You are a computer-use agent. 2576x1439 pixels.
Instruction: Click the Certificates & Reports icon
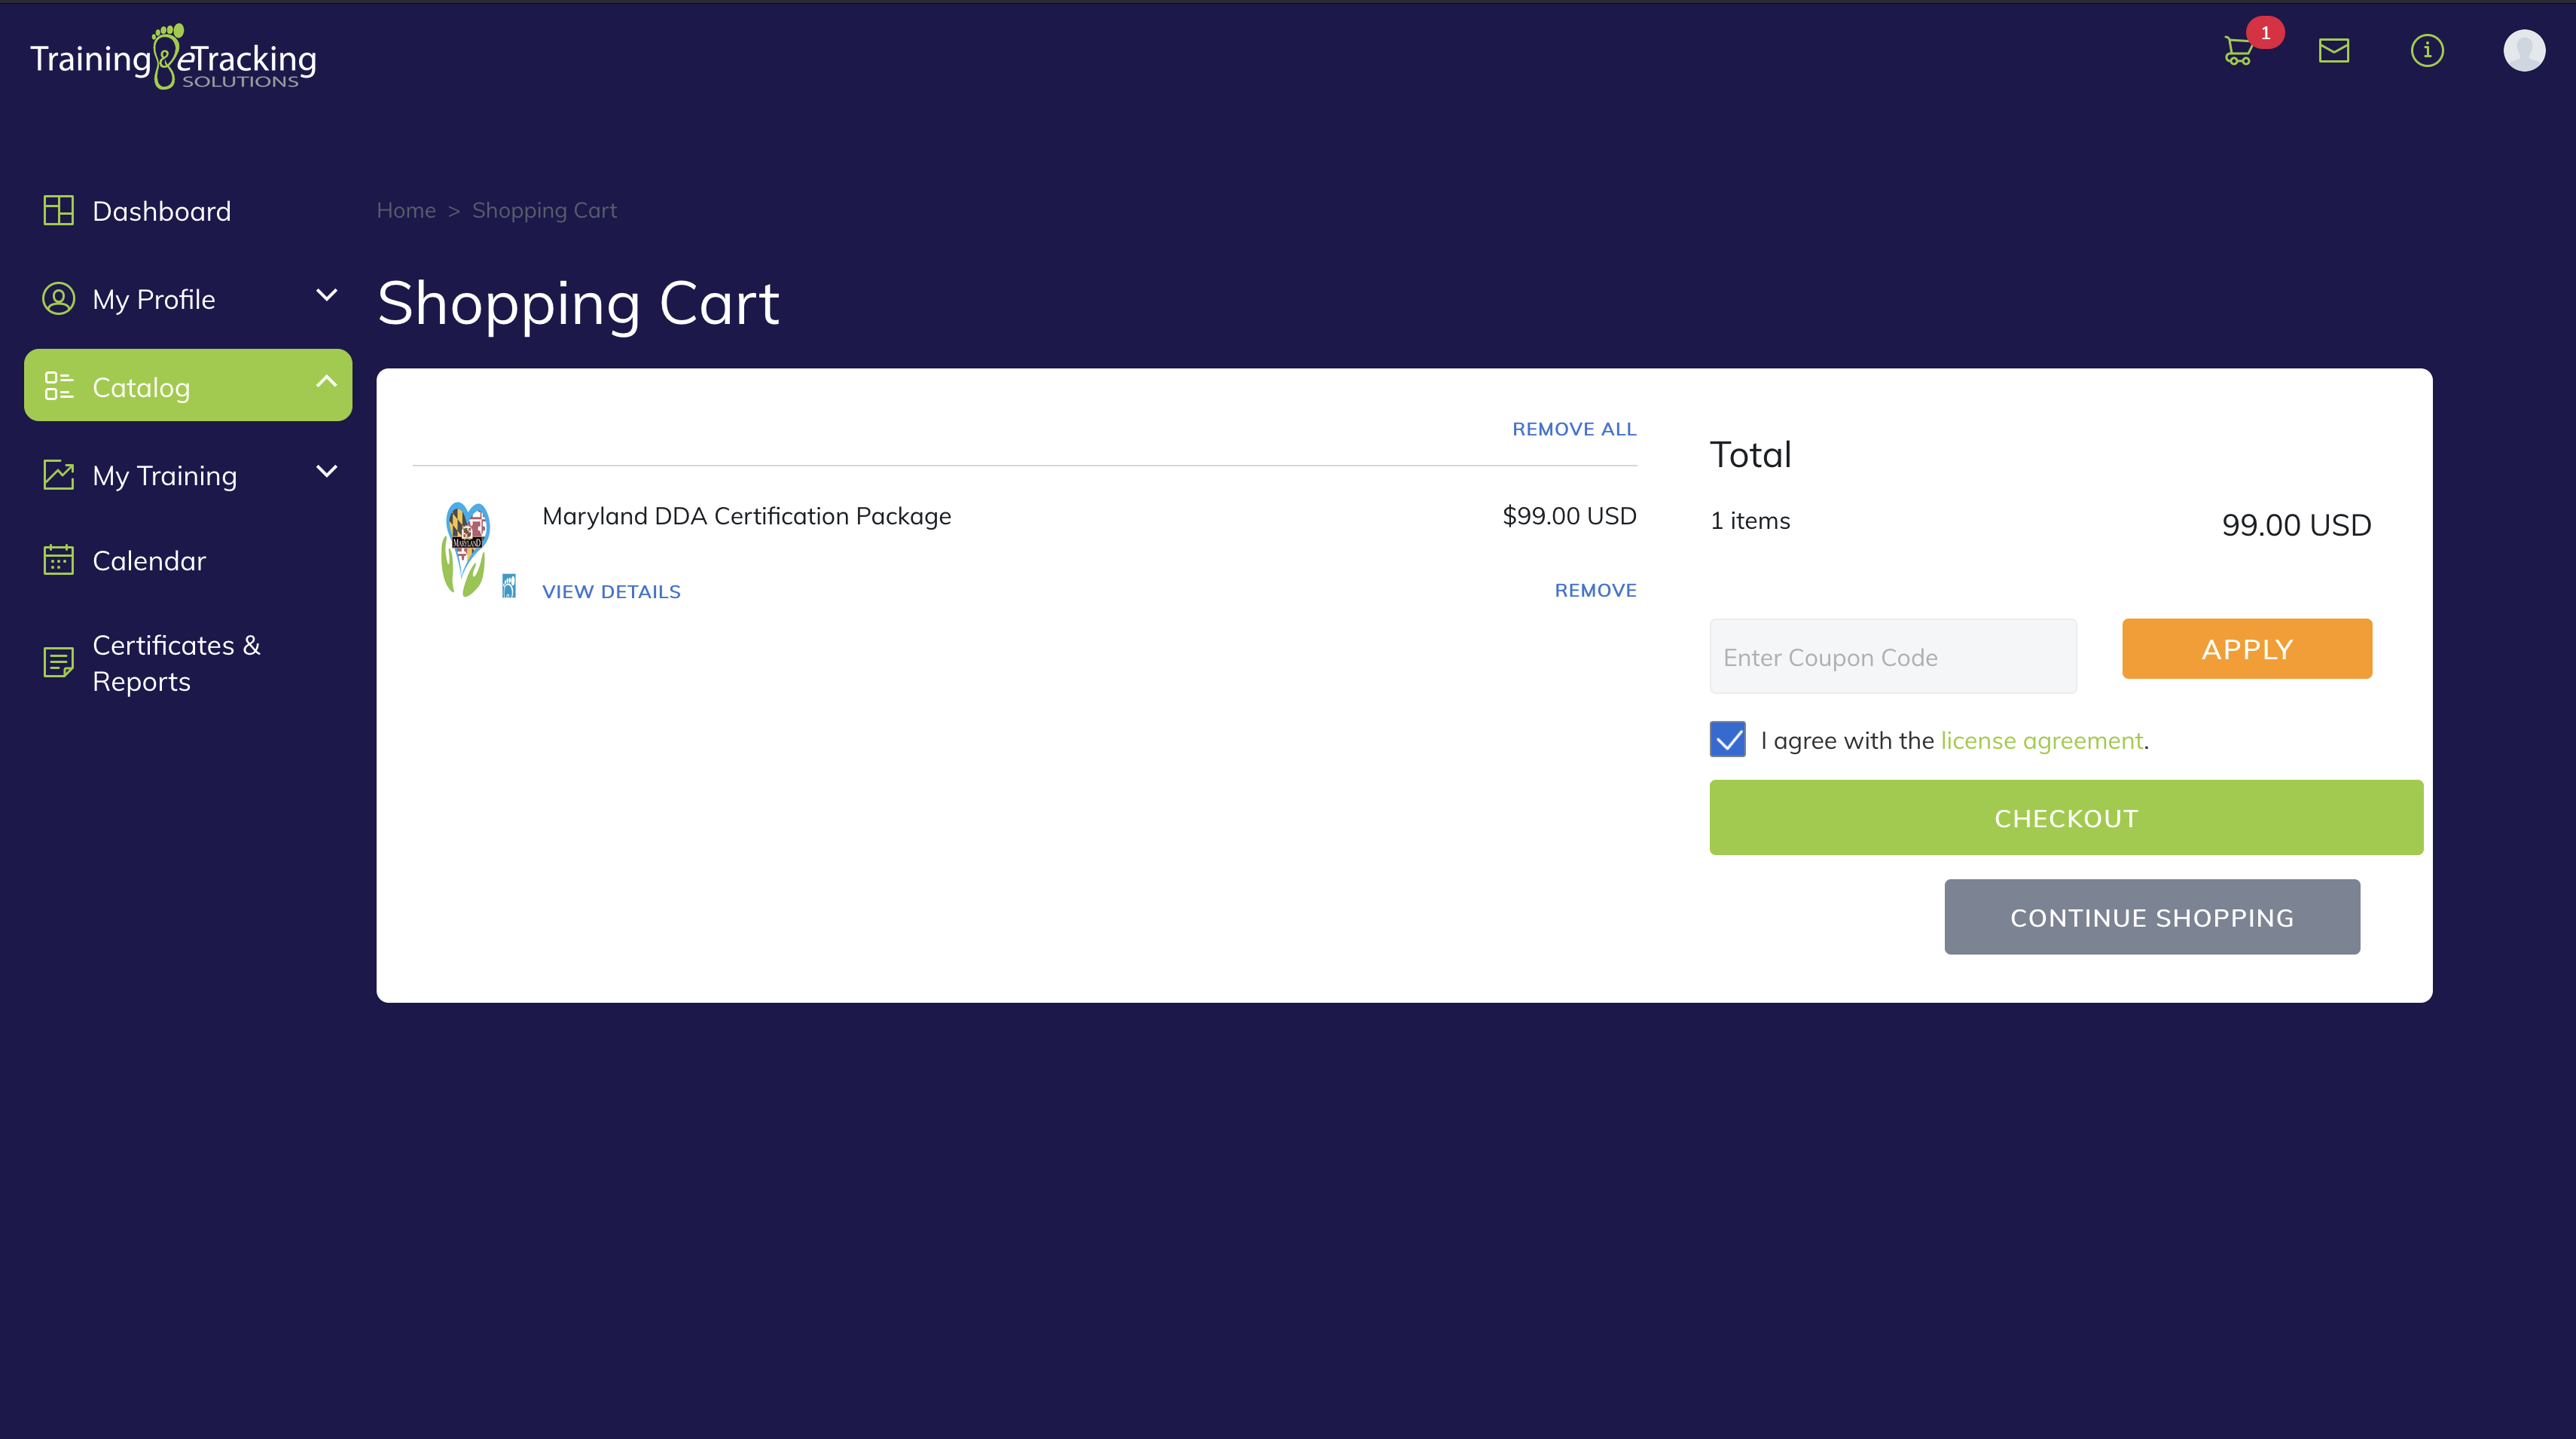(x=58, y=662)
